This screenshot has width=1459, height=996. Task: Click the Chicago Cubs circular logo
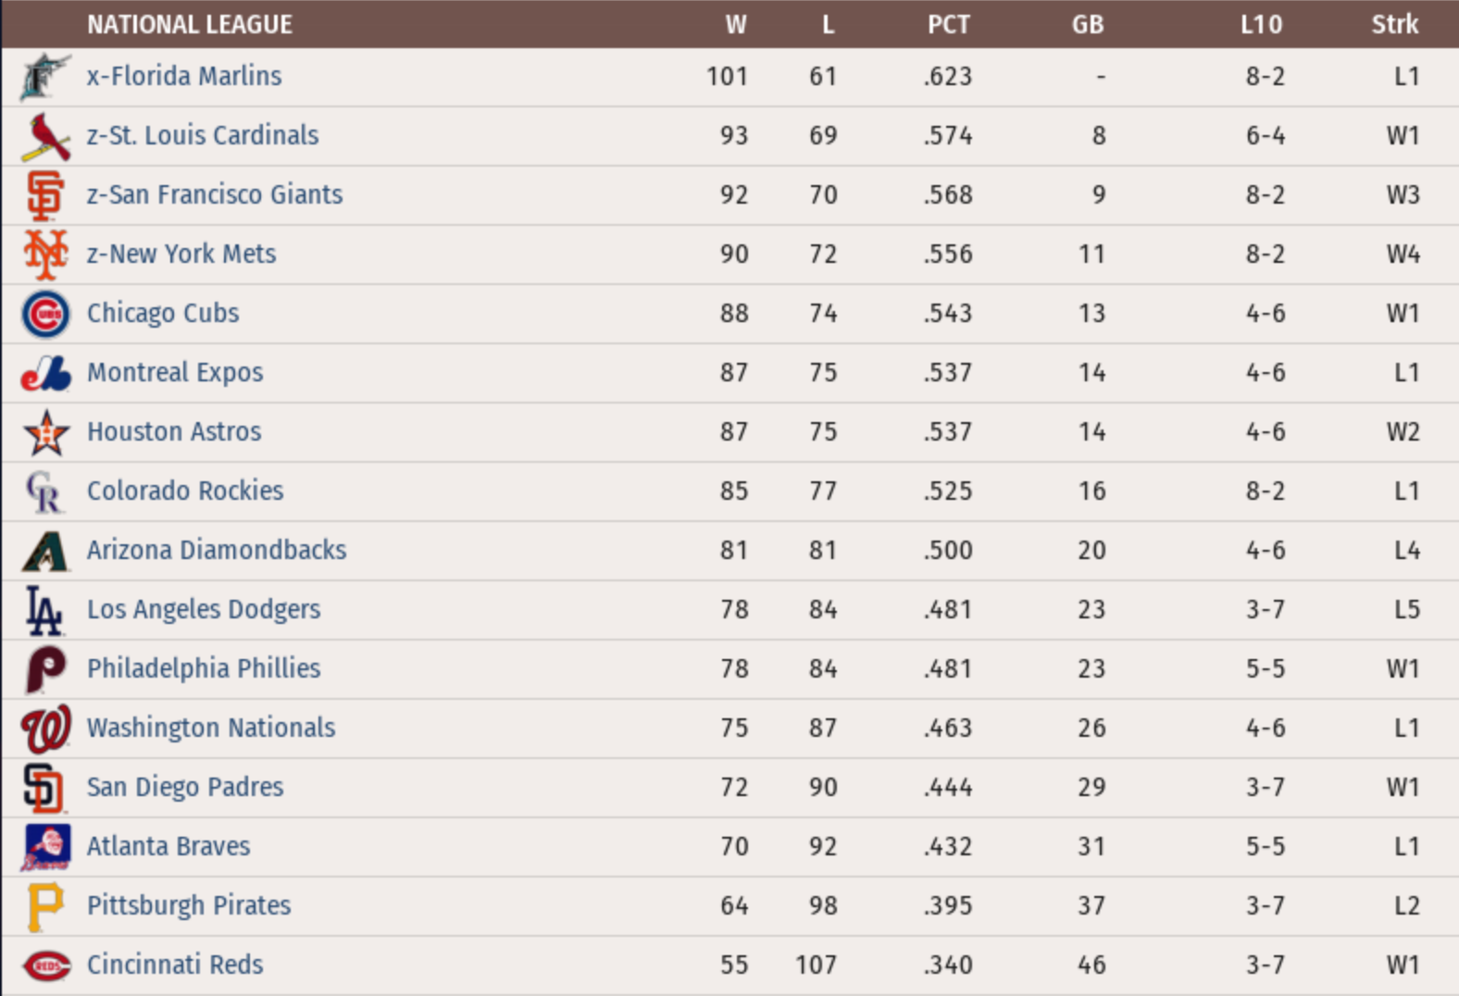45,314
